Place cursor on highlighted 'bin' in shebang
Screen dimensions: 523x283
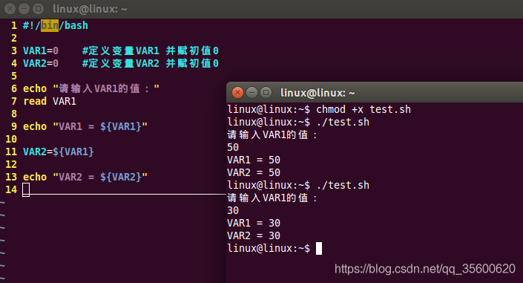[50, 25]
